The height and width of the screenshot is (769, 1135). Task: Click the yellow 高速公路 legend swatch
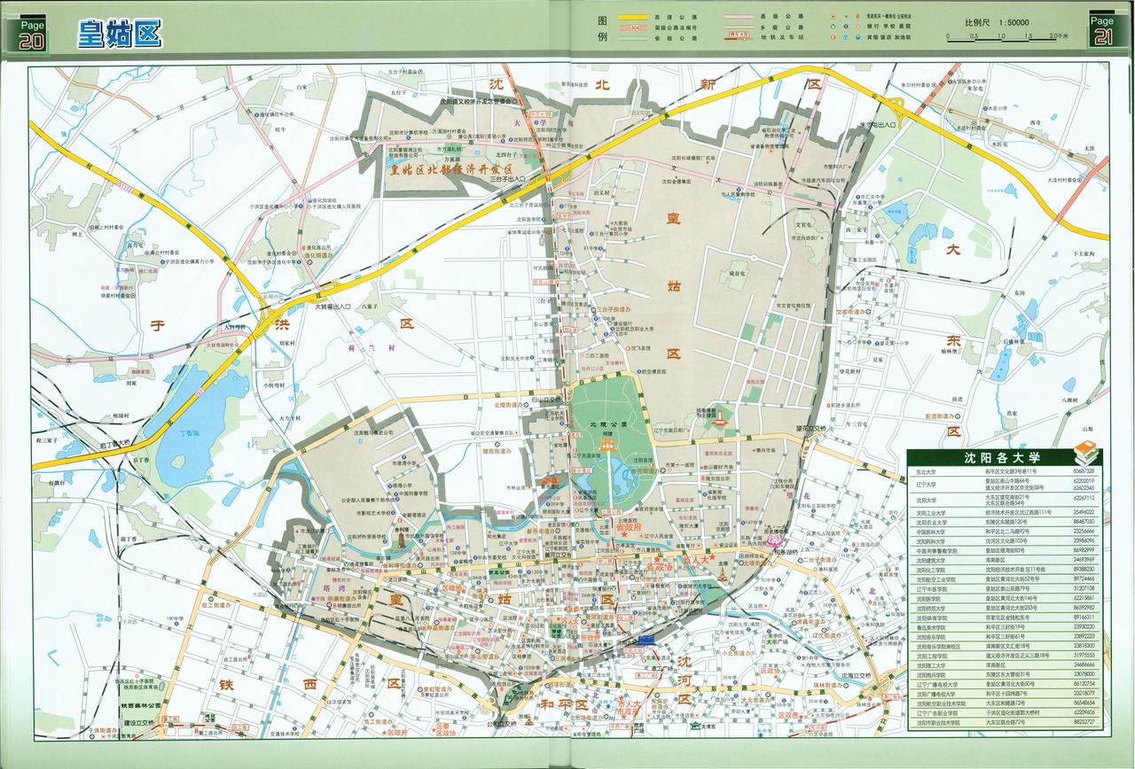pyautogui.click(x=634, y=17)
